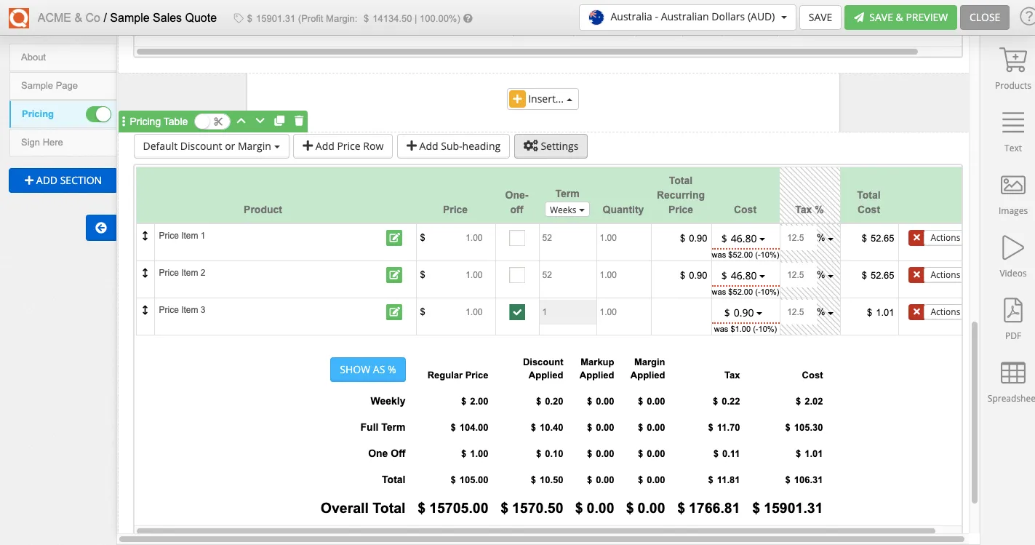The height and width of the screenshot is (545, 1035).
Task: Expand the Default Discount or Margin dropdown
Action: [x=211, y=146]
